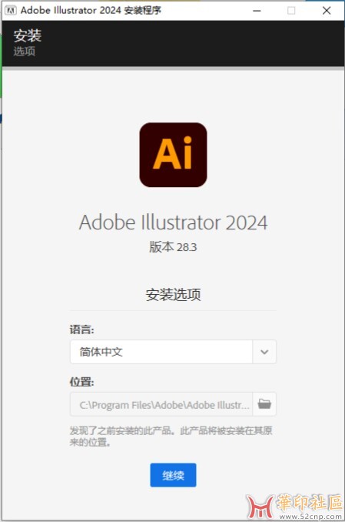Open the folder browse icon for install location

pyautogui.click(x=264, y=404)
